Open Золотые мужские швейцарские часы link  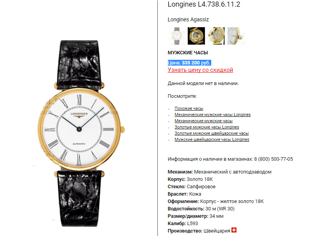(x=212, y=133)
